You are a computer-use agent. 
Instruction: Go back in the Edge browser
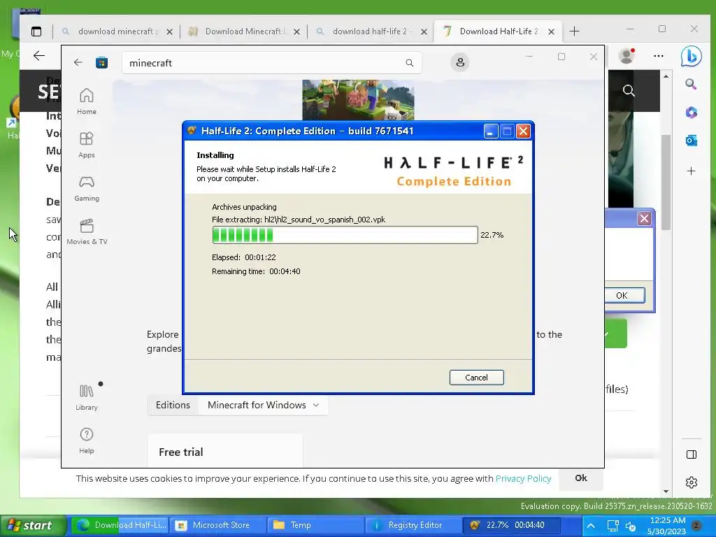(x=39, y=56)
